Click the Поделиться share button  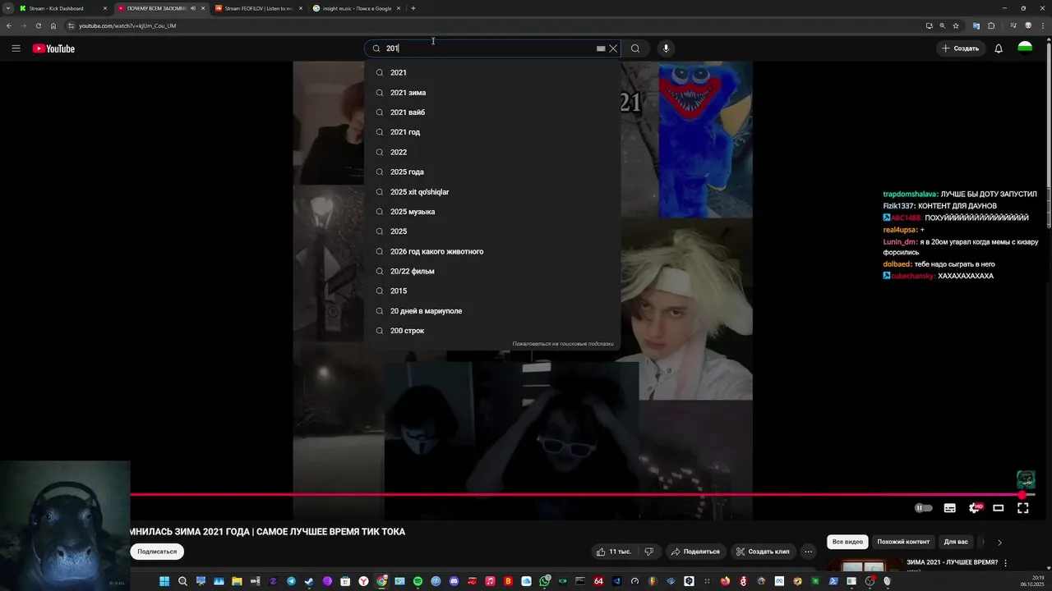point(695,552)
